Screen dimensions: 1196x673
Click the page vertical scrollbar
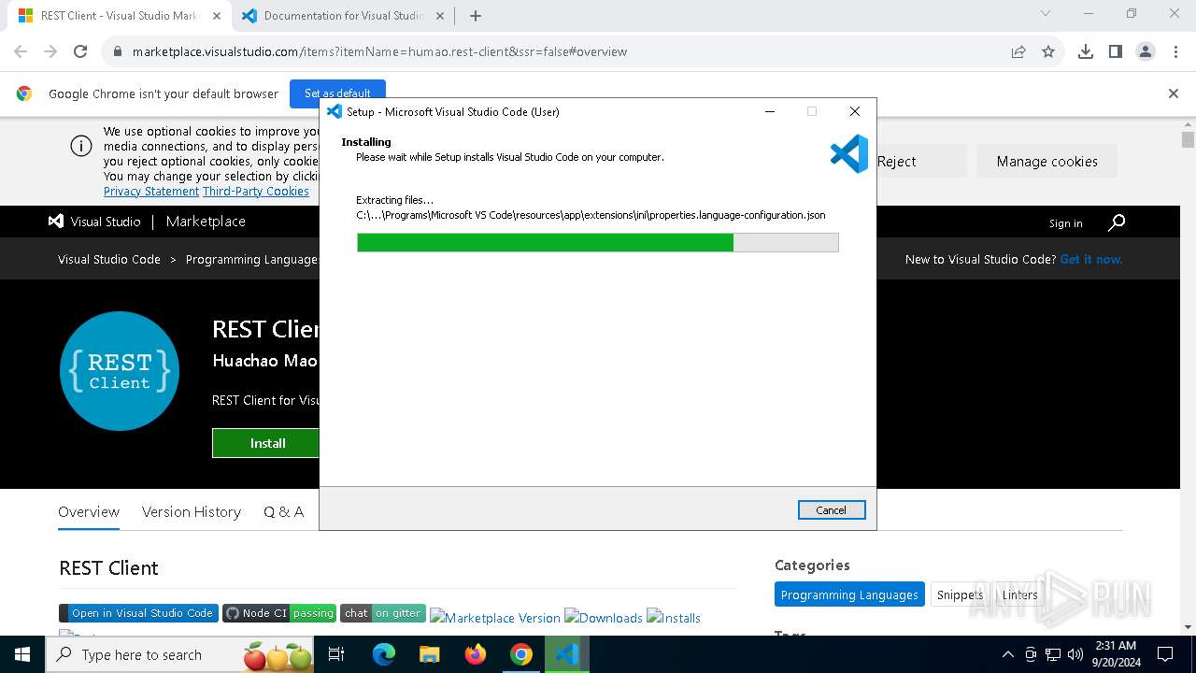click(1188, 376)
